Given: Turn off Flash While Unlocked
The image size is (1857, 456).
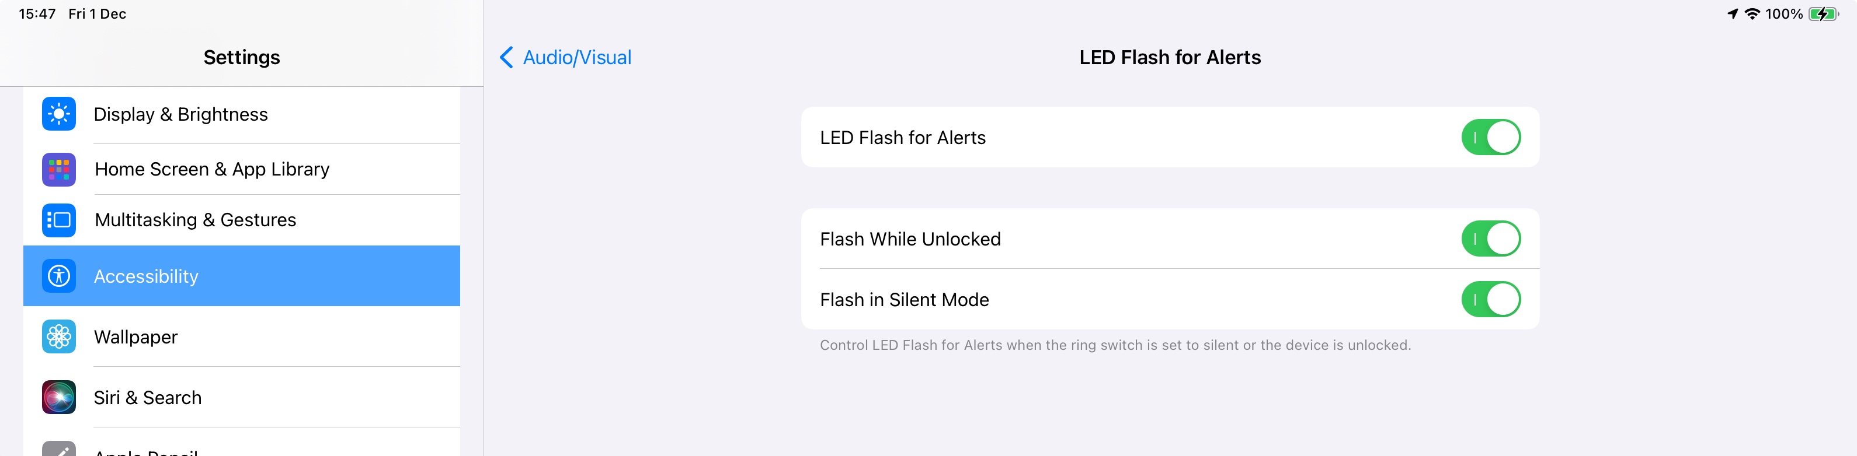Looking at the screenshot, I should pyautogui.click(x=1491, y=238).
